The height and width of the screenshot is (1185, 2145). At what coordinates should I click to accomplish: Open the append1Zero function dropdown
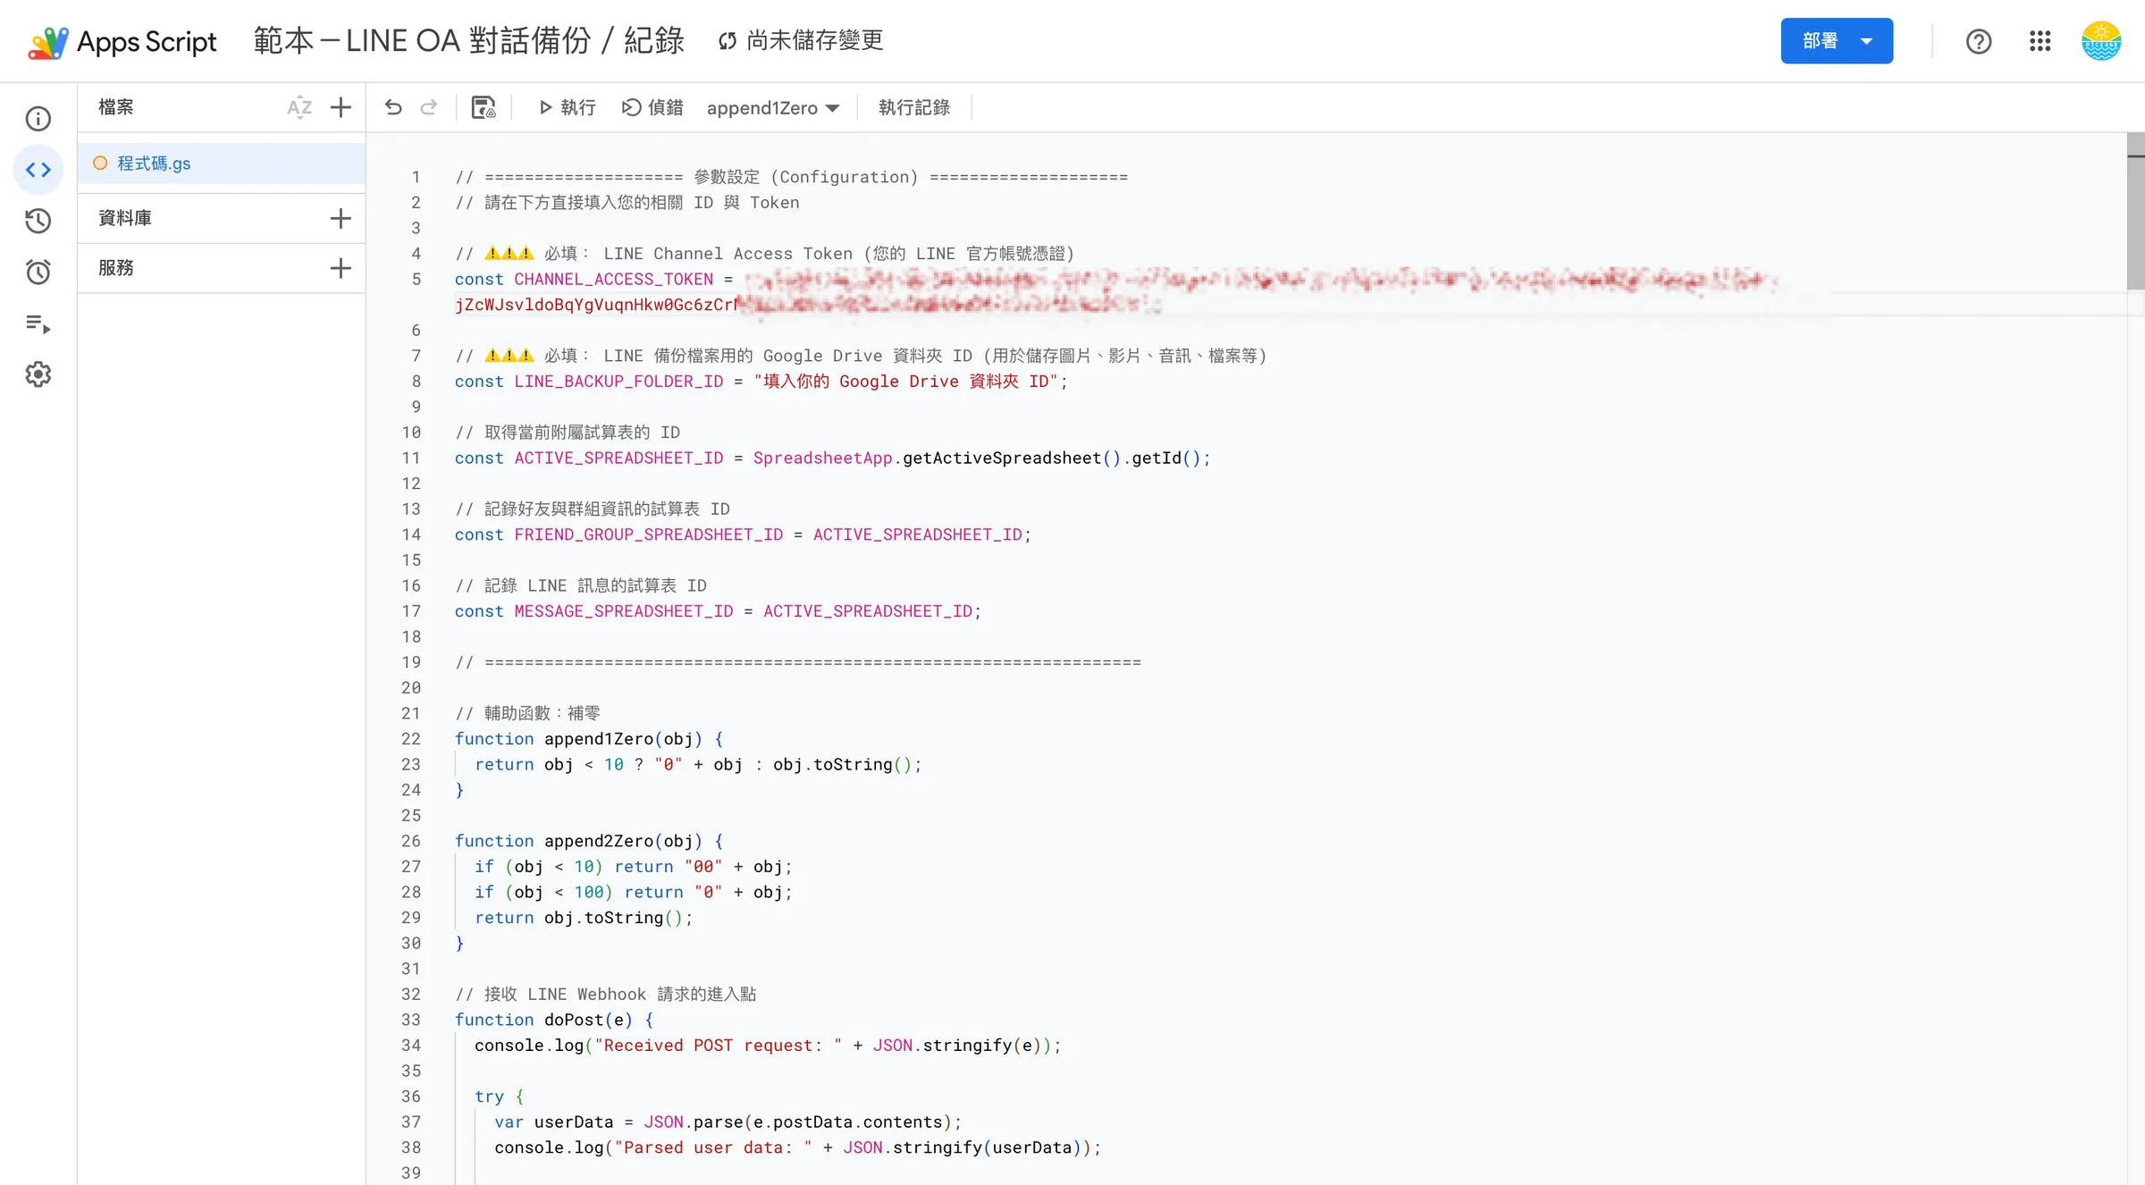point(773,108)
